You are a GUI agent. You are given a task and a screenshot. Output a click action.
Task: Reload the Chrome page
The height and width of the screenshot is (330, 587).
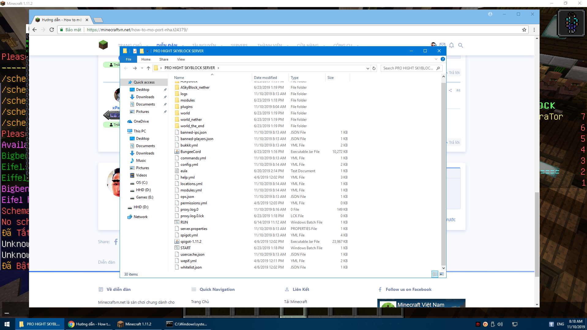tap(52, 30)
